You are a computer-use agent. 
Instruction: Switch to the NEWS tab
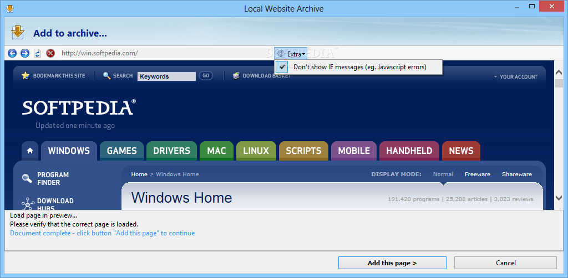461,151
